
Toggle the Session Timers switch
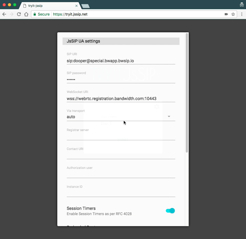tap(170, 211)
